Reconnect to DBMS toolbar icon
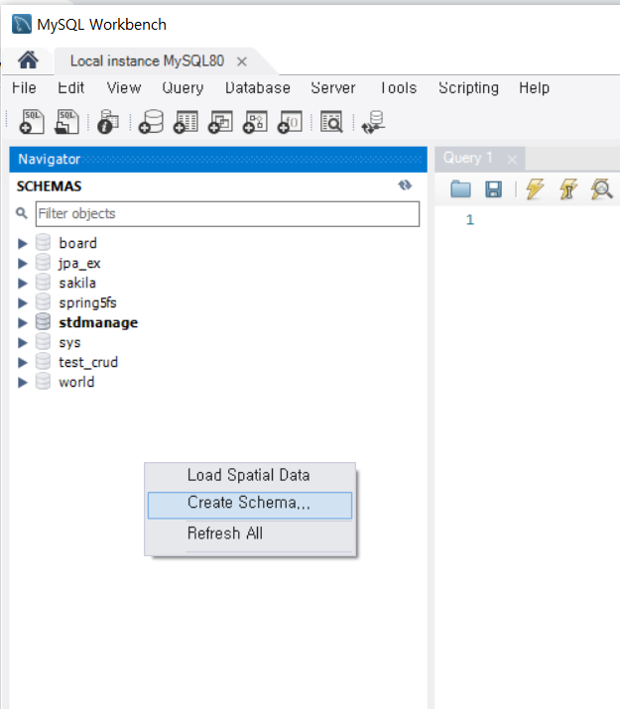This screenshot has width=620, height=709. click(374, 122)
